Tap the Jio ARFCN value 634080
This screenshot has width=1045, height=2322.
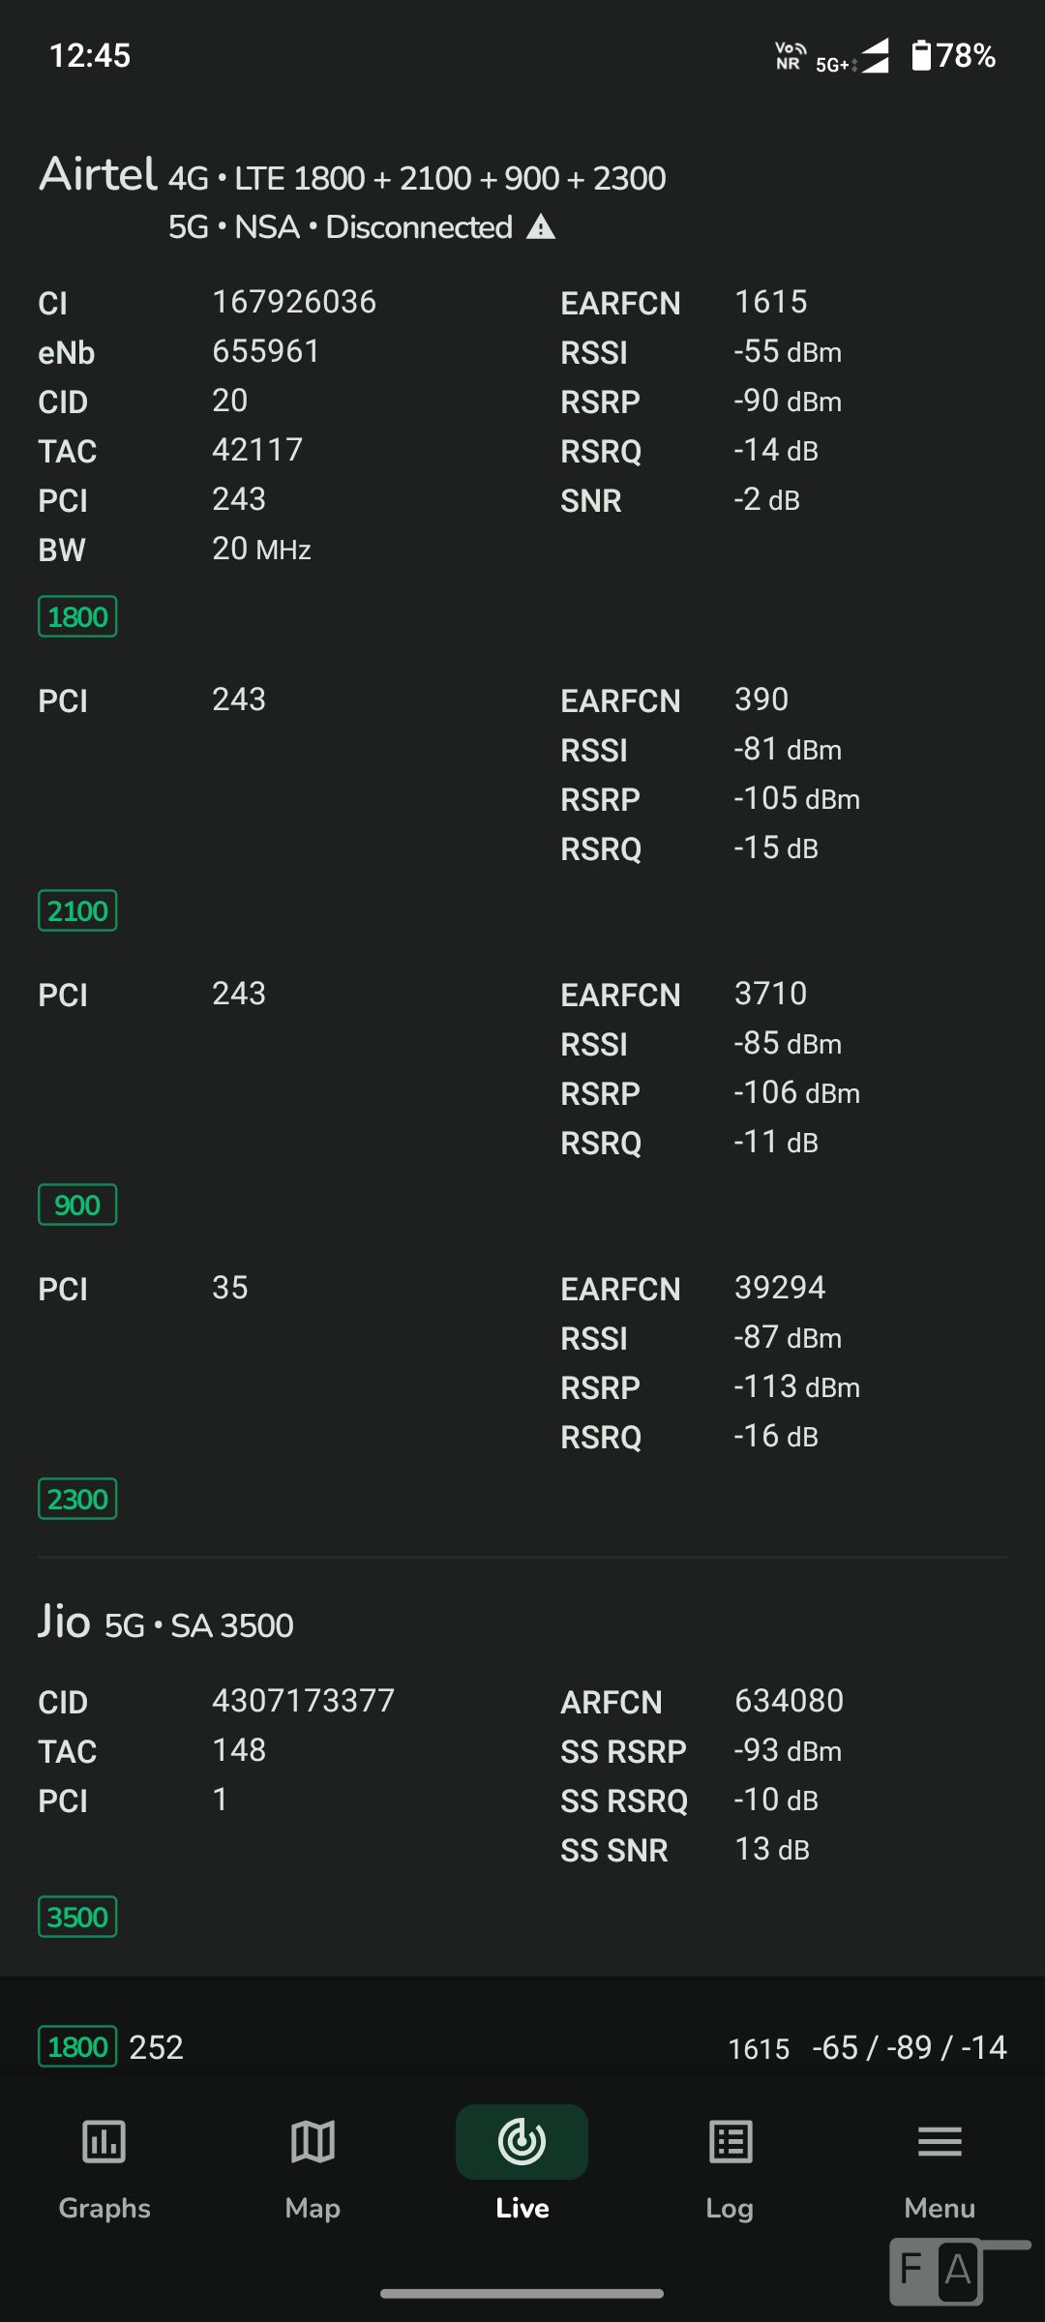(x=789, y=1700)
